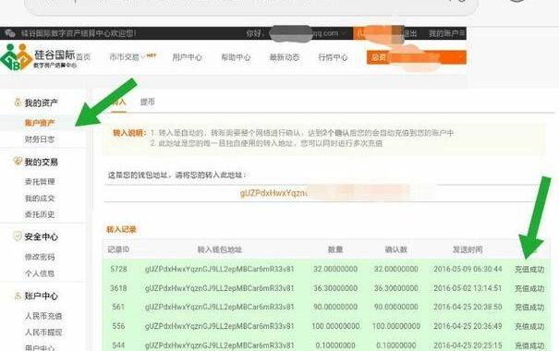Click the timestamp 2016-04-25 20:36:49
The width and height of the screenshot is (559, 351).
468,326
